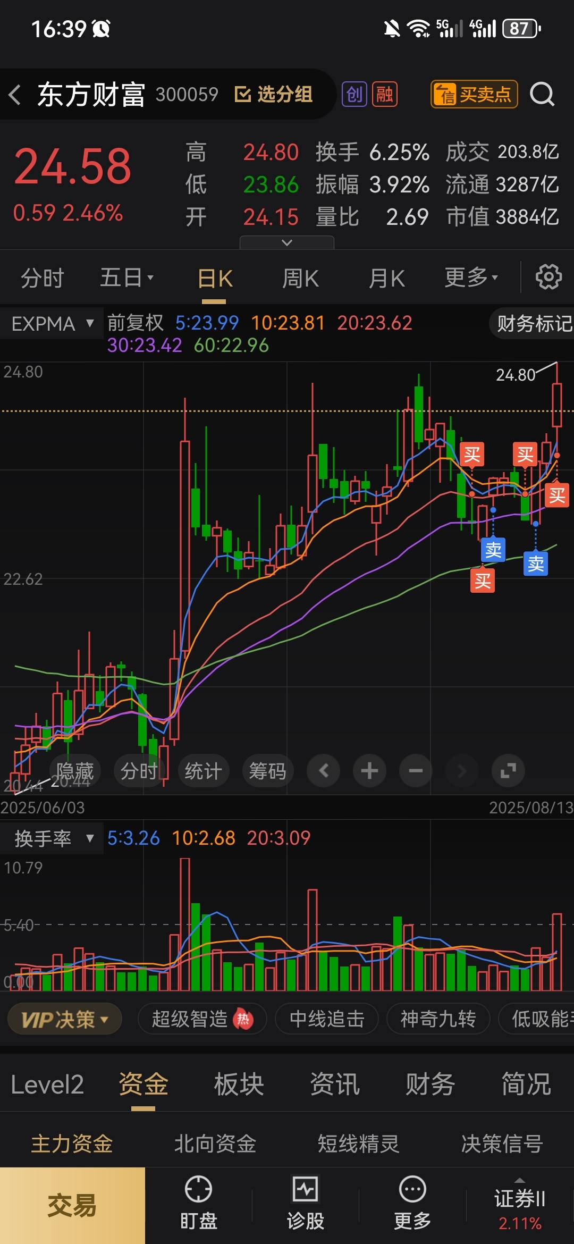Move chart right with arrow button
Screen dimensions: 574x1244
(462, 770)
